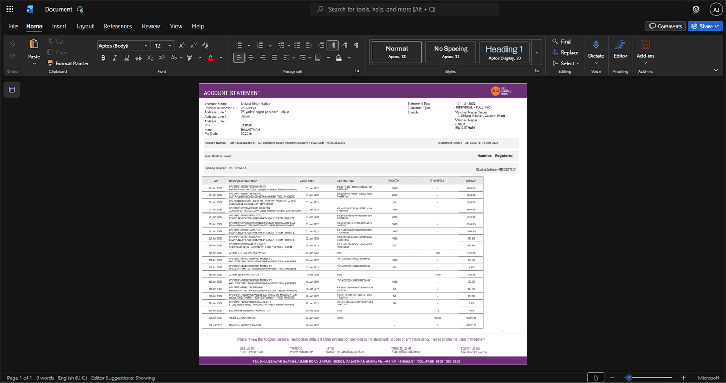Image resolution: width=726 pixels, height=383 pixels.
Task: Open the Review tab
Action: [151, 26]
